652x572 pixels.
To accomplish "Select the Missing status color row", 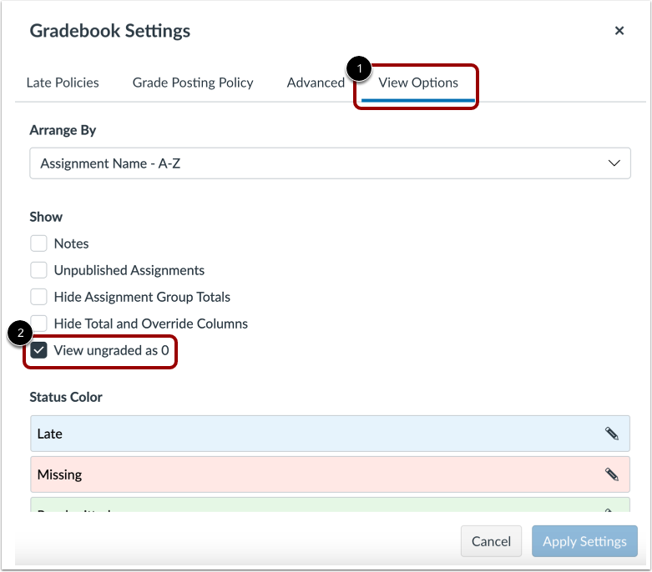I will 330,474.
